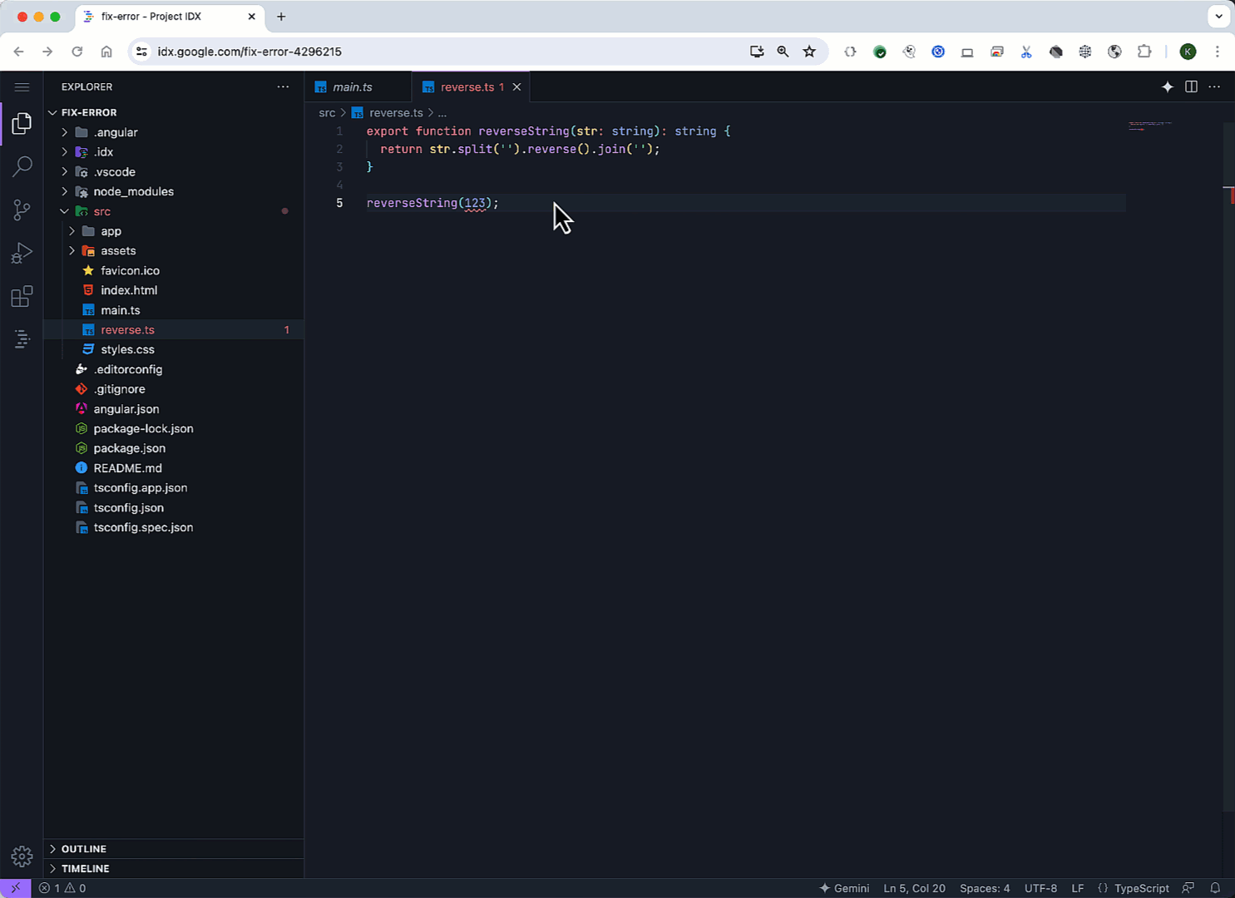This screenshot has height=898, width=1235.
Task: Open Run and Debug view
Action: pos(22,253)
